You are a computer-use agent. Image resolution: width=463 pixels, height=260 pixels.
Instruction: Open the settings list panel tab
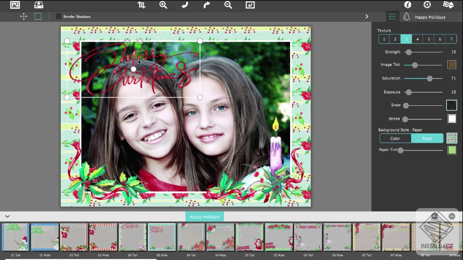tap(392, 17)
